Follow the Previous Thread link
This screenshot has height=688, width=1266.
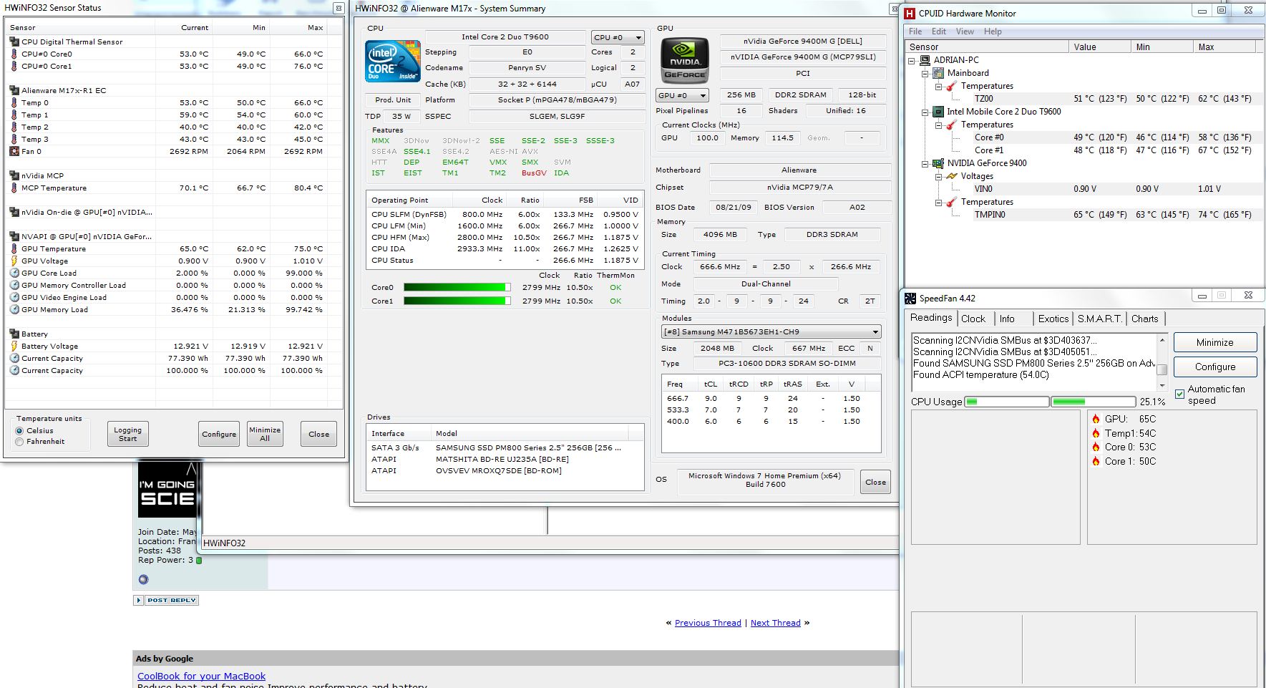point(708,623)
